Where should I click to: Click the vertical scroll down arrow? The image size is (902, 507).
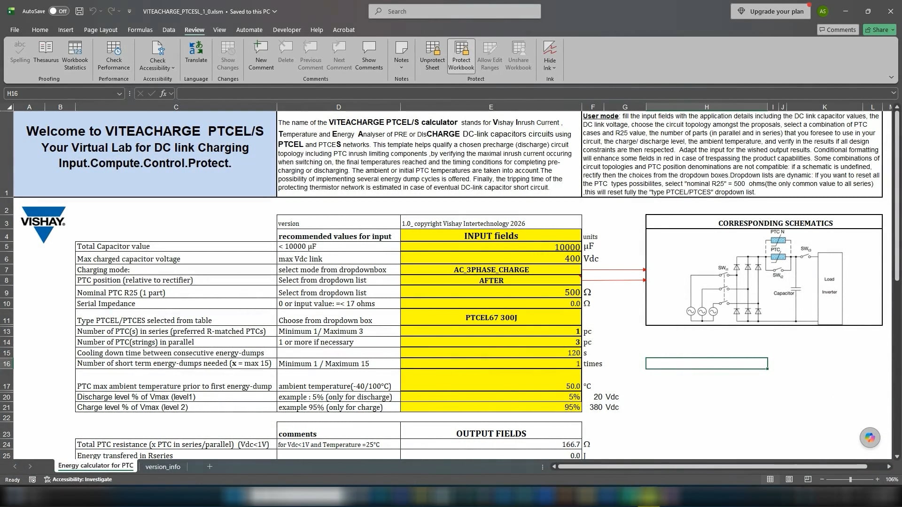897,456
